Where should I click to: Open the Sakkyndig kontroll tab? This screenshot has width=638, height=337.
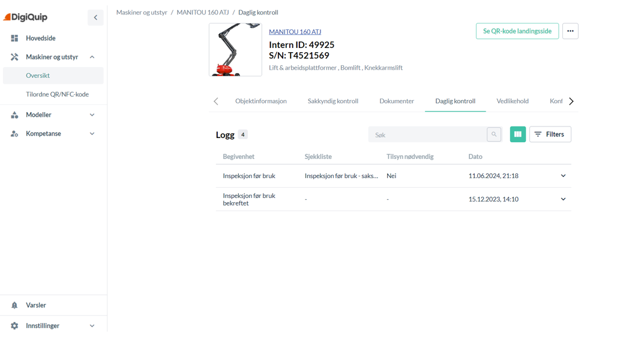coord(333,101)
